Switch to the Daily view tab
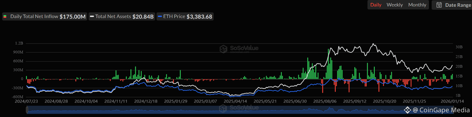 click(x=376, y=5)
